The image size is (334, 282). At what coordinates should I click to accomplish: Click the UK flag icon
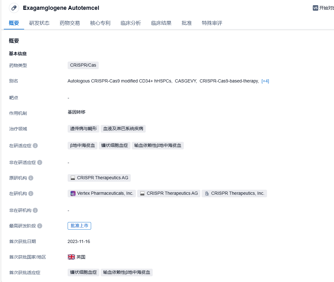click(x=71, y=257)
